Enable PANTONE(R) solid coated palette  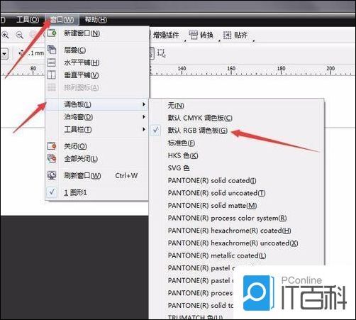point(237,180)
